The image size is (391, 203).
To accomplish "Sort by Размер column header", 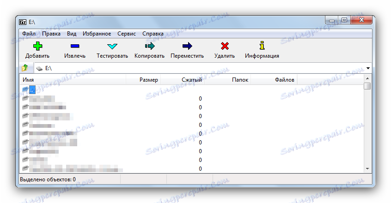I will click(x=143, y=80).
